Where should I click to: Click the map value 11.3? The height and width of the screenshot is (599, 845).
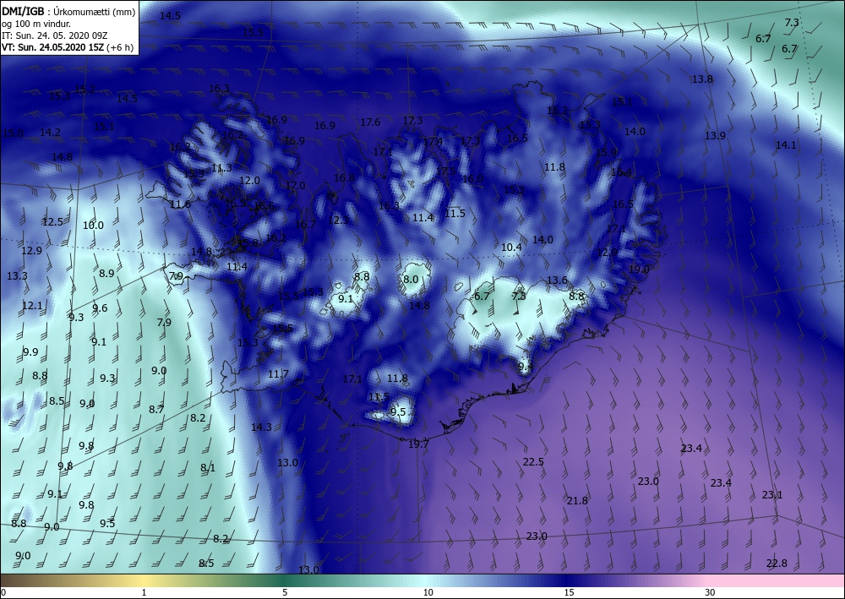(x=221, y=168)
